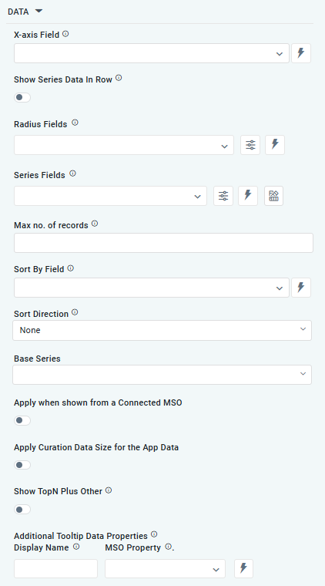
Task: Click lightning bolt icon next to MSO Property
Action: (x=243, y=569)
